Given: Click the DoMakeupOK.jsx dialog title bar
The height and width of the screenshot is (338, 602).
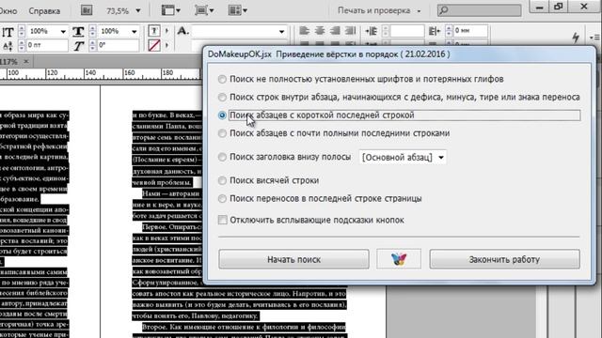Looking at the screenshot, I should (x=399, y=54).
